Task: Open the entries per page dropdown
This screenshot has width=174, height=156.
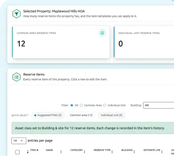Action: pos(19,141)
